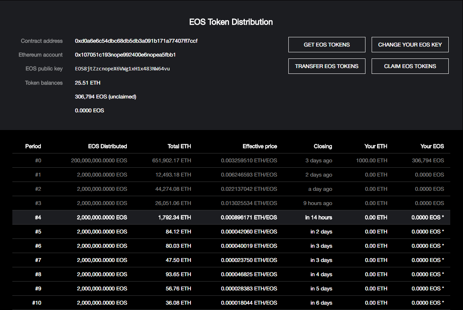Select period #0 row label
This screenshot has width=463, height=310.
(x=38, y=160)
